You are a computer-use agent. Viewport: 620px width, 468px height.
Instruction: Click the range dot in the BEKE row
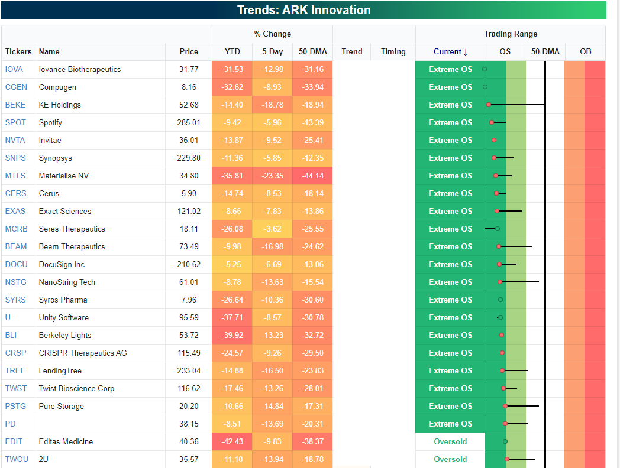click(x=489, y=105)
